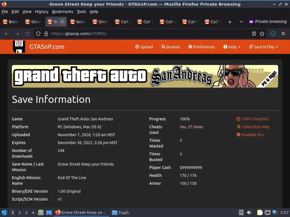The width and height of the screenshot is (290, 217).
Task: Toggle reader view
Action: click(x=254, y=34)
